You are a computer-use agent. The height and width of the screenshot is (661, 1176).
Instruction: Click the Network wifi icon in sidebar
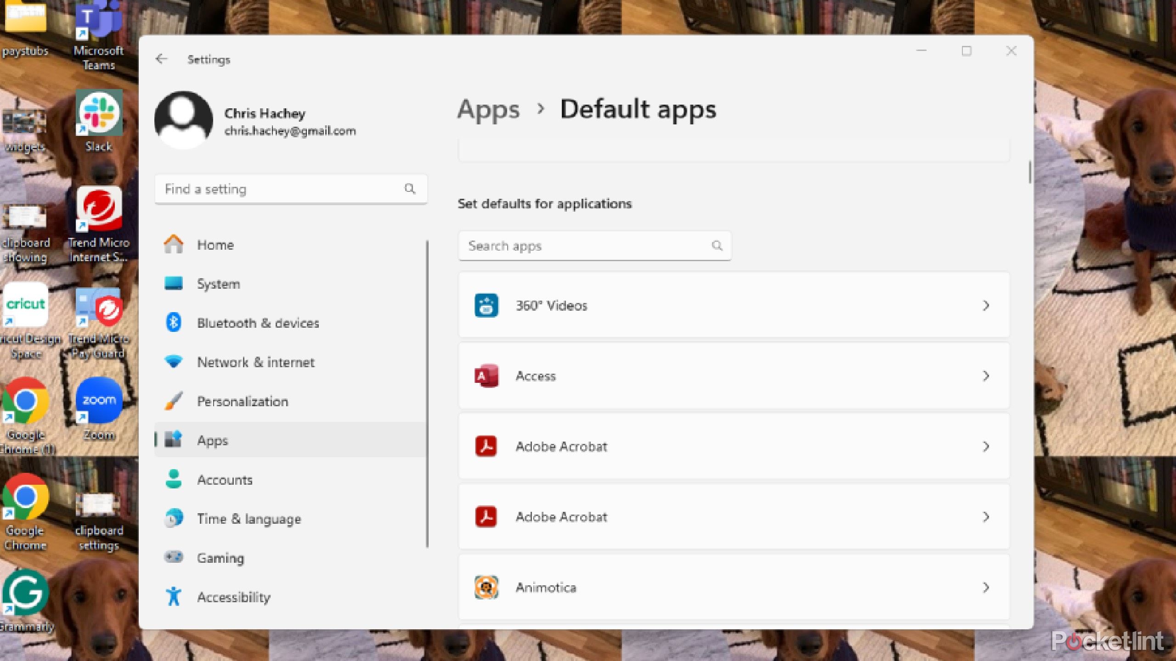pos(174,362)
